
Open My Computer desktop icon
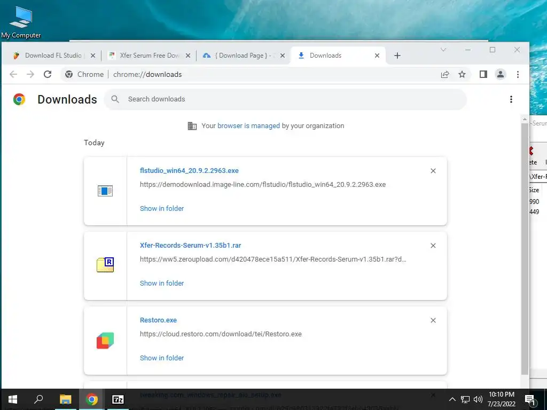(21, 21)
